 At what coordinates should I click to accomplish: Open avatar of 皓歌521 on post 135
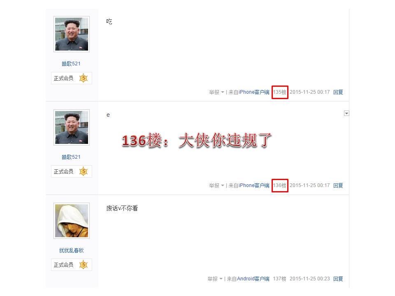(x=72, y=34)
